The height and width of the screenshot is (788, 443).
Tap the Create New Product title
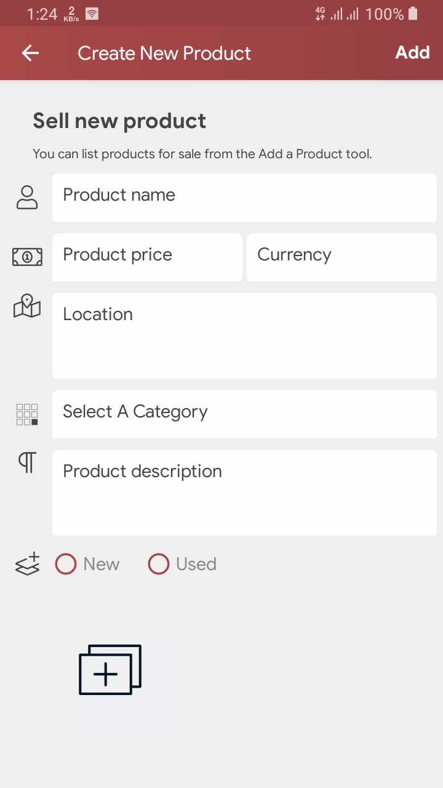[x=164, y=53]
